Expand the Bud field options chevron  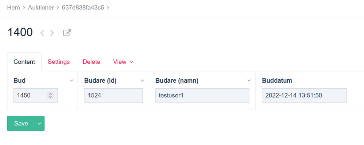tap(71, 80)
